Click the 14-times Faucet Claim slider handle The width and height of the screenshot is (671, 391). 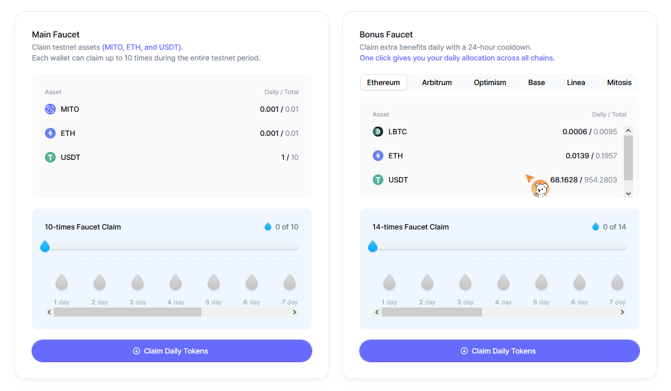[x=373, y=247]
